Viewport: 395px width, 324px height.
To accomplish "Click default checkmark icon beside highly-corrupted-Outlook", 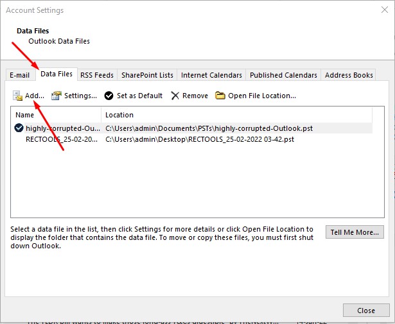I will pyautogui.click(x=19, y=128).
